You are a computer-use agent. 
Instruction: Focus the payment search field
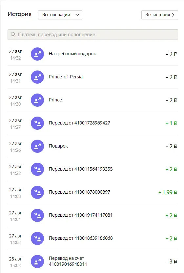pyautogui.click(x=93, y=35)
